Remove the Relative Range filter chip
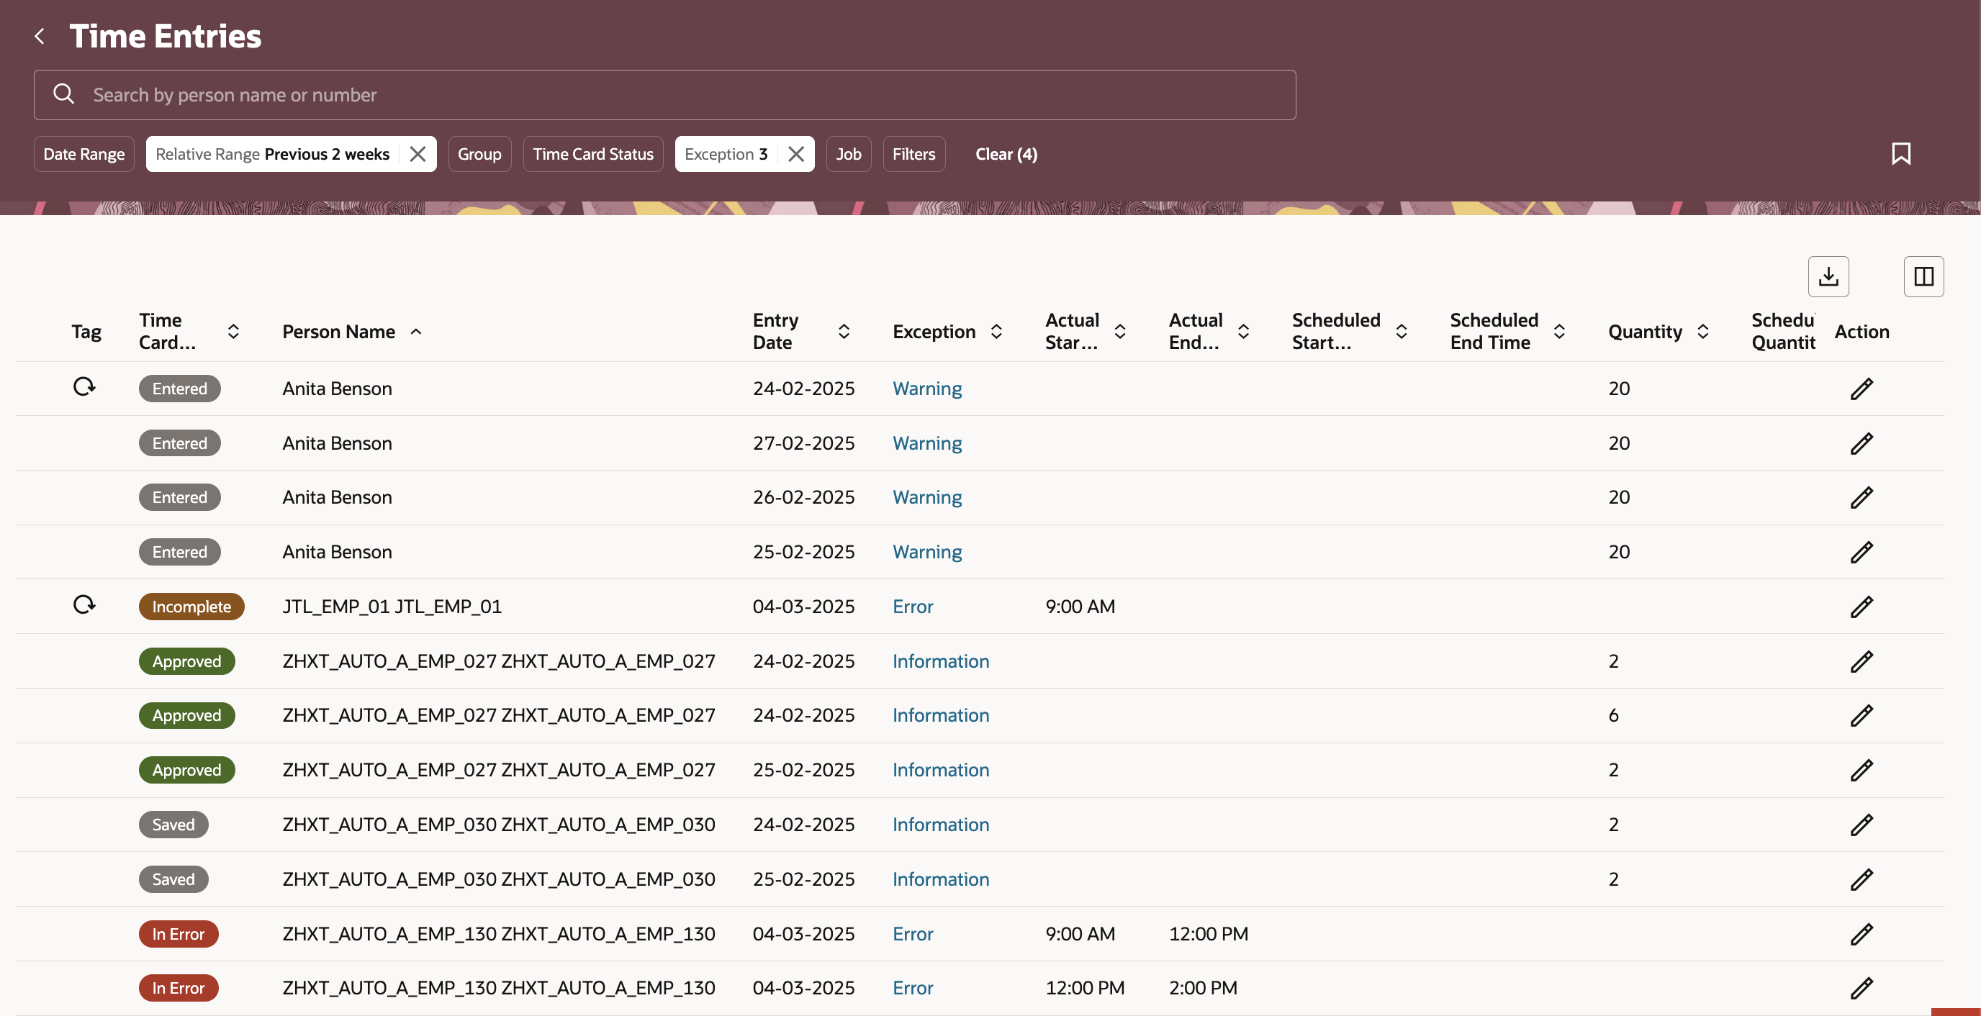 (418, 154)
